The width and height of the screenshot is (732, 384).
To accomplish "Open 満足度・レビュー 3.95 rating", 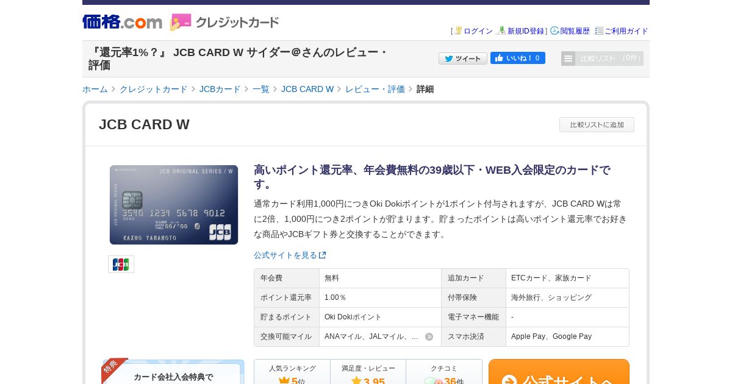I will [x=368, y=372].
